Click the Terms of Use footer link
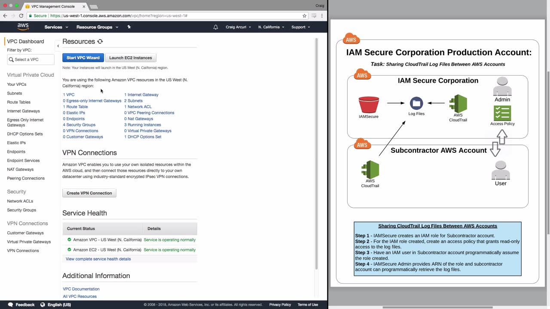This screenshot has width=550, height=309. (x=308, y=305)
